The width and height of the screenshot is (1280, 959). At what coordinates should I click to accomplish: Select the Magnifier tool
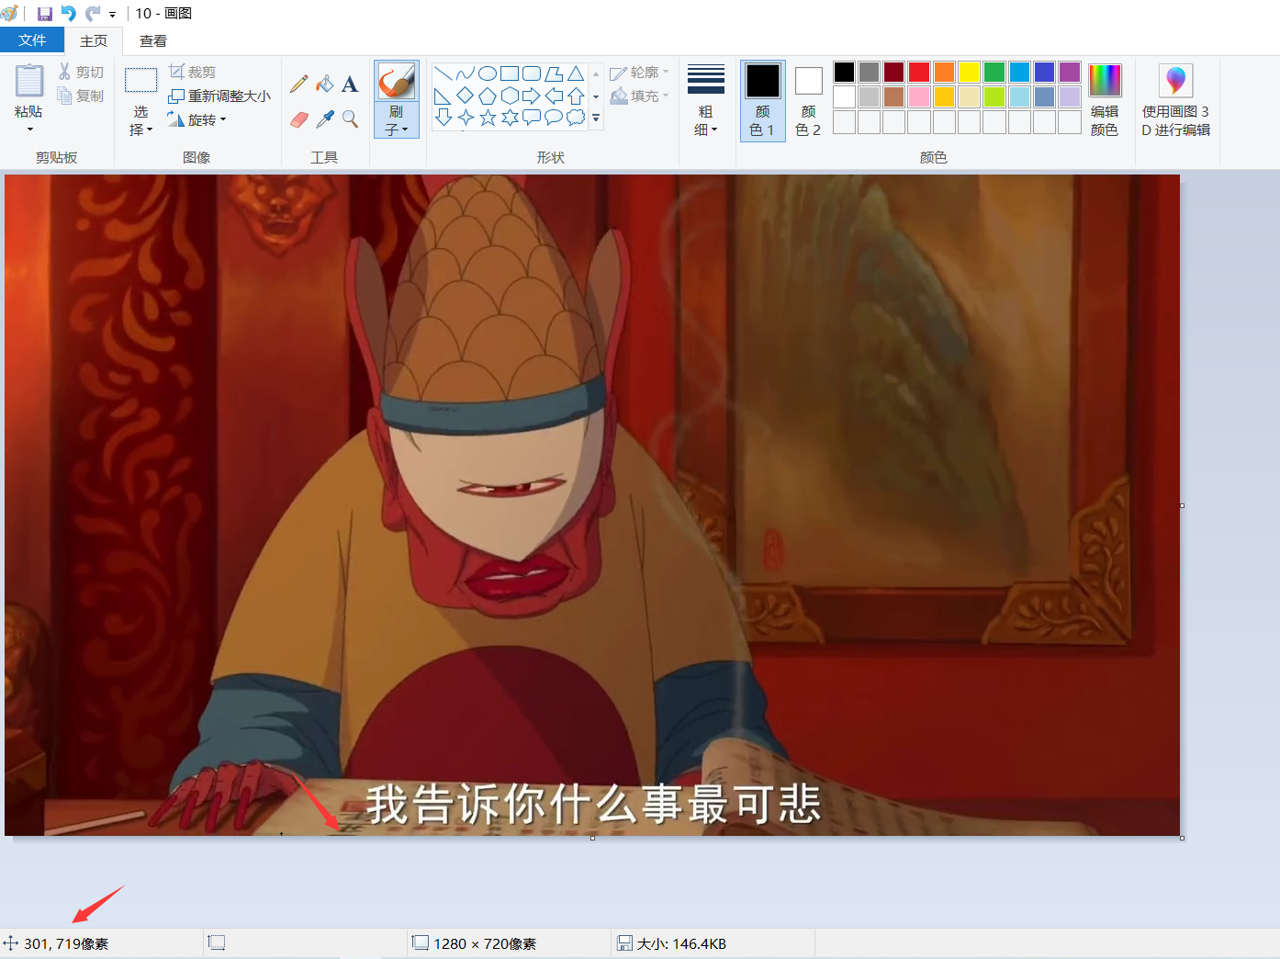point(350,119)
